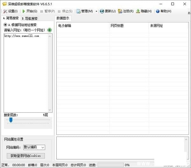Click the 00:00:00 timer in the status bar
The height and width of the screenshot is (168, 191).
[18, 165]
